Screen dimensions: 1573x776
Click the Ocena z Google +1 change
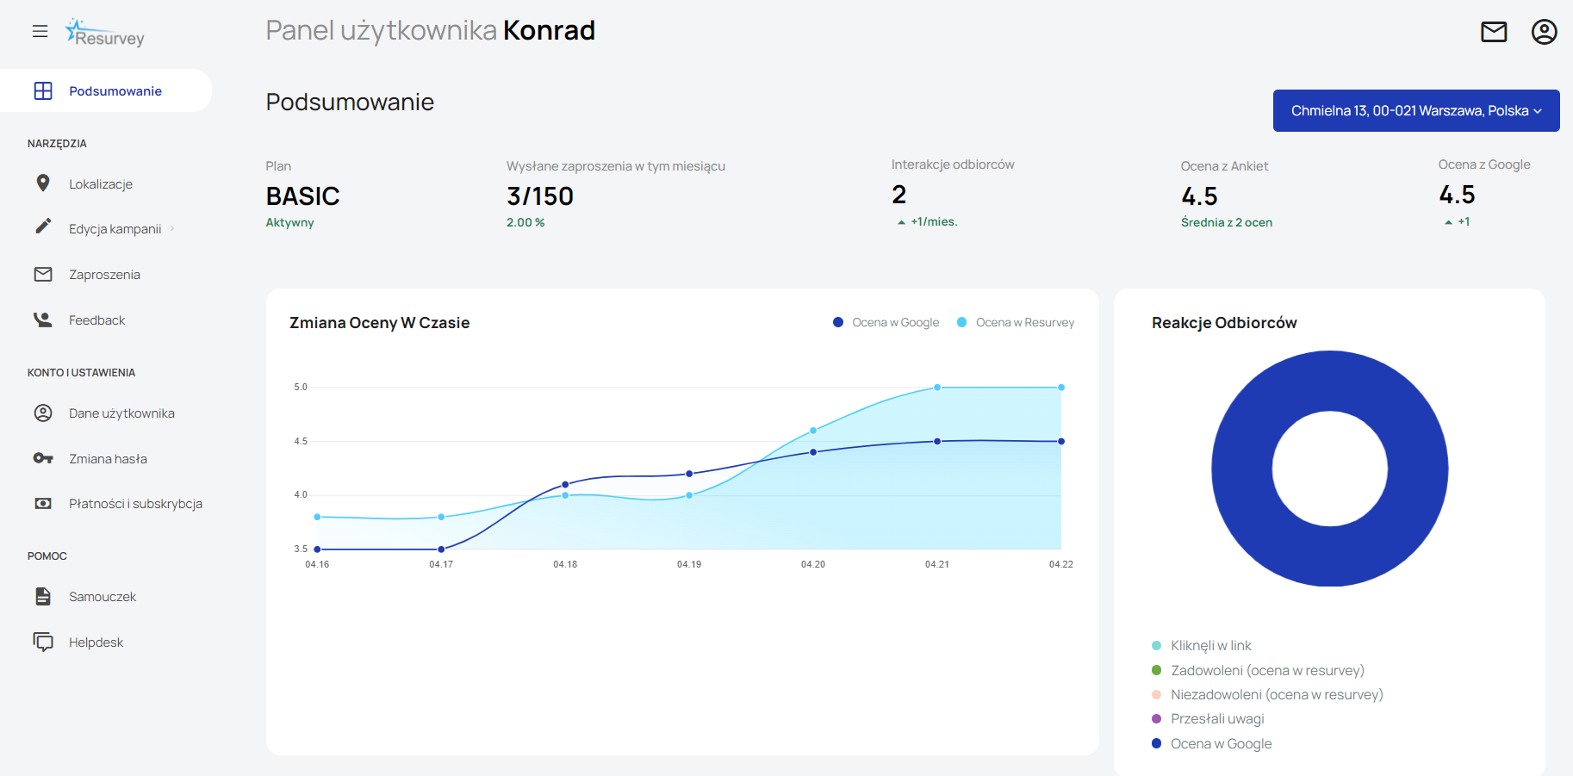(x=1458, y=221)
